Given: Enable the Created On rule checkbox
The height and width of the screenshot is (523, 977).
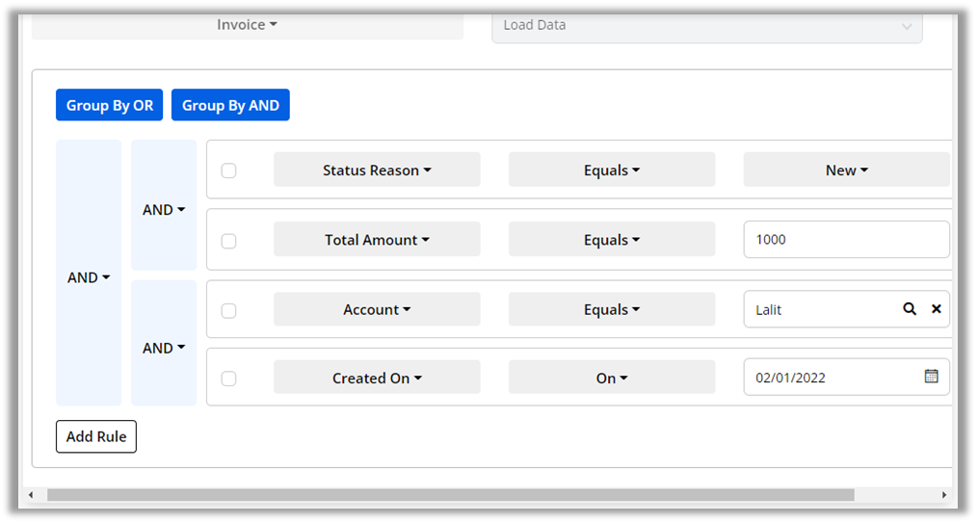Looking at the screenshot, I should [228, 379].
